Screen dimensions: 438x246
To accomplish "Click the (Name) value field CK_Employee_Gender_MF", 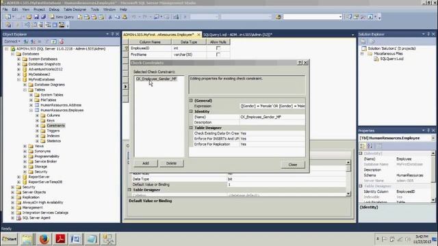I will pos(272,117).
